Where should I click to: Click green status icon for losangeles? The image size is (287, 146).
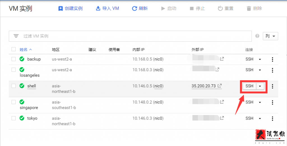pyautogui.click(x=22, y=70)
